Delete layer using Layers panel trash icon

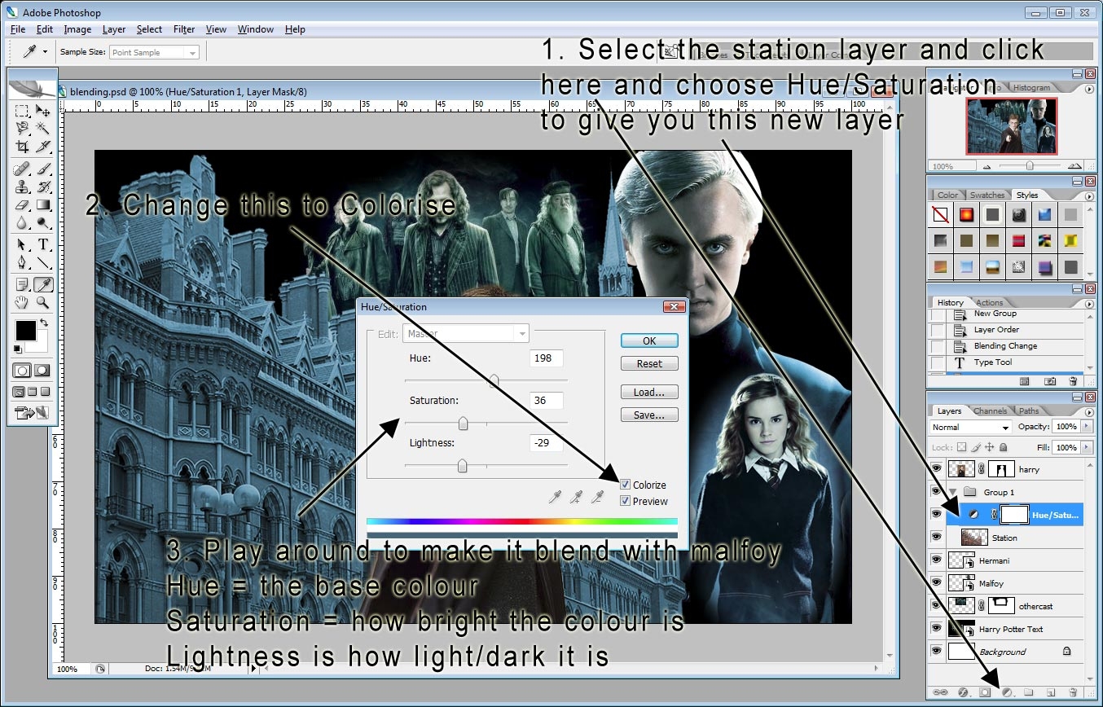[1072, 692]
